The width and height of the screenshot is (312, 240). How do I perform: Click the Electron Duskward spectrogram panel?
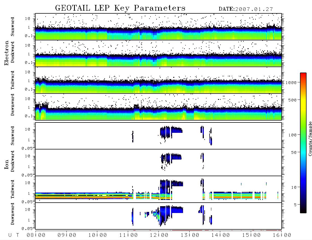[x=158, y=53]
